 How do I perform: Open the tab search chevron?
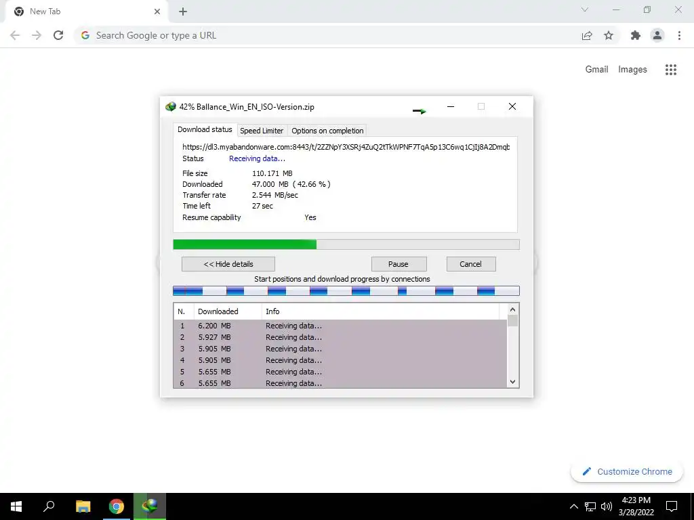[x=585, y=9]
